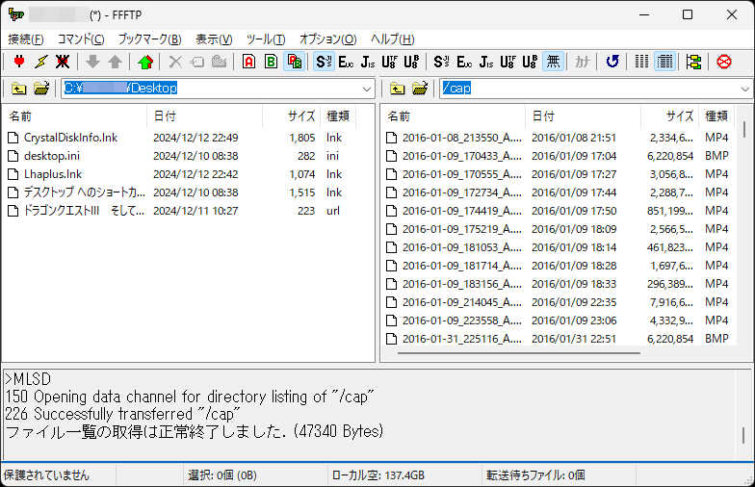
Task: Go up one folder in local pane
Action: tap(19, 89)
